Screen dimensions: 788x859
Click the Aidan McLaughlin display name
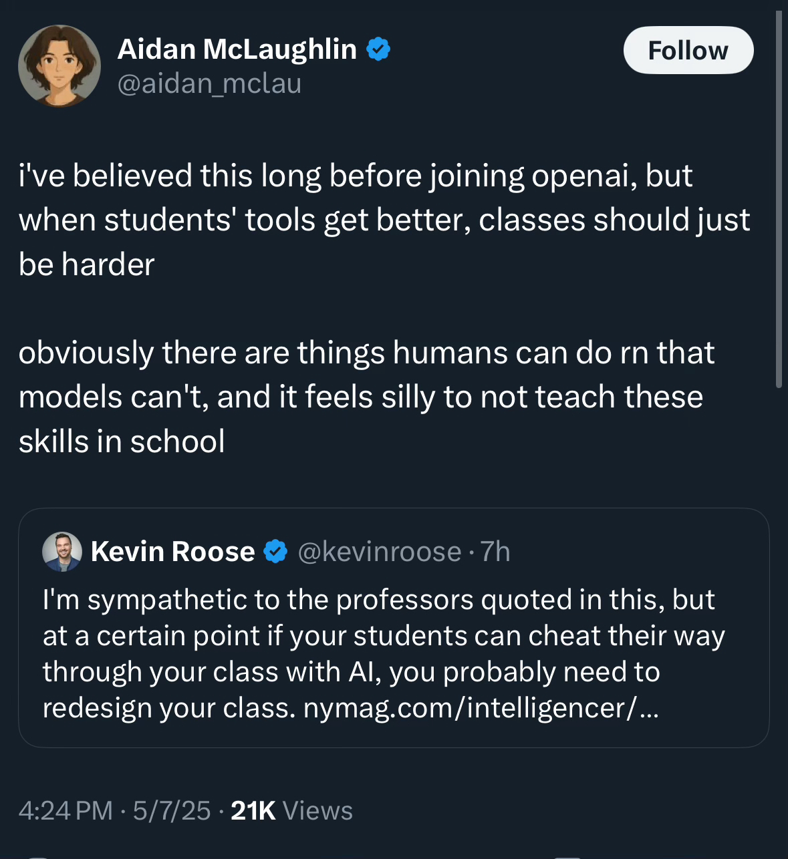pos(237,49)
